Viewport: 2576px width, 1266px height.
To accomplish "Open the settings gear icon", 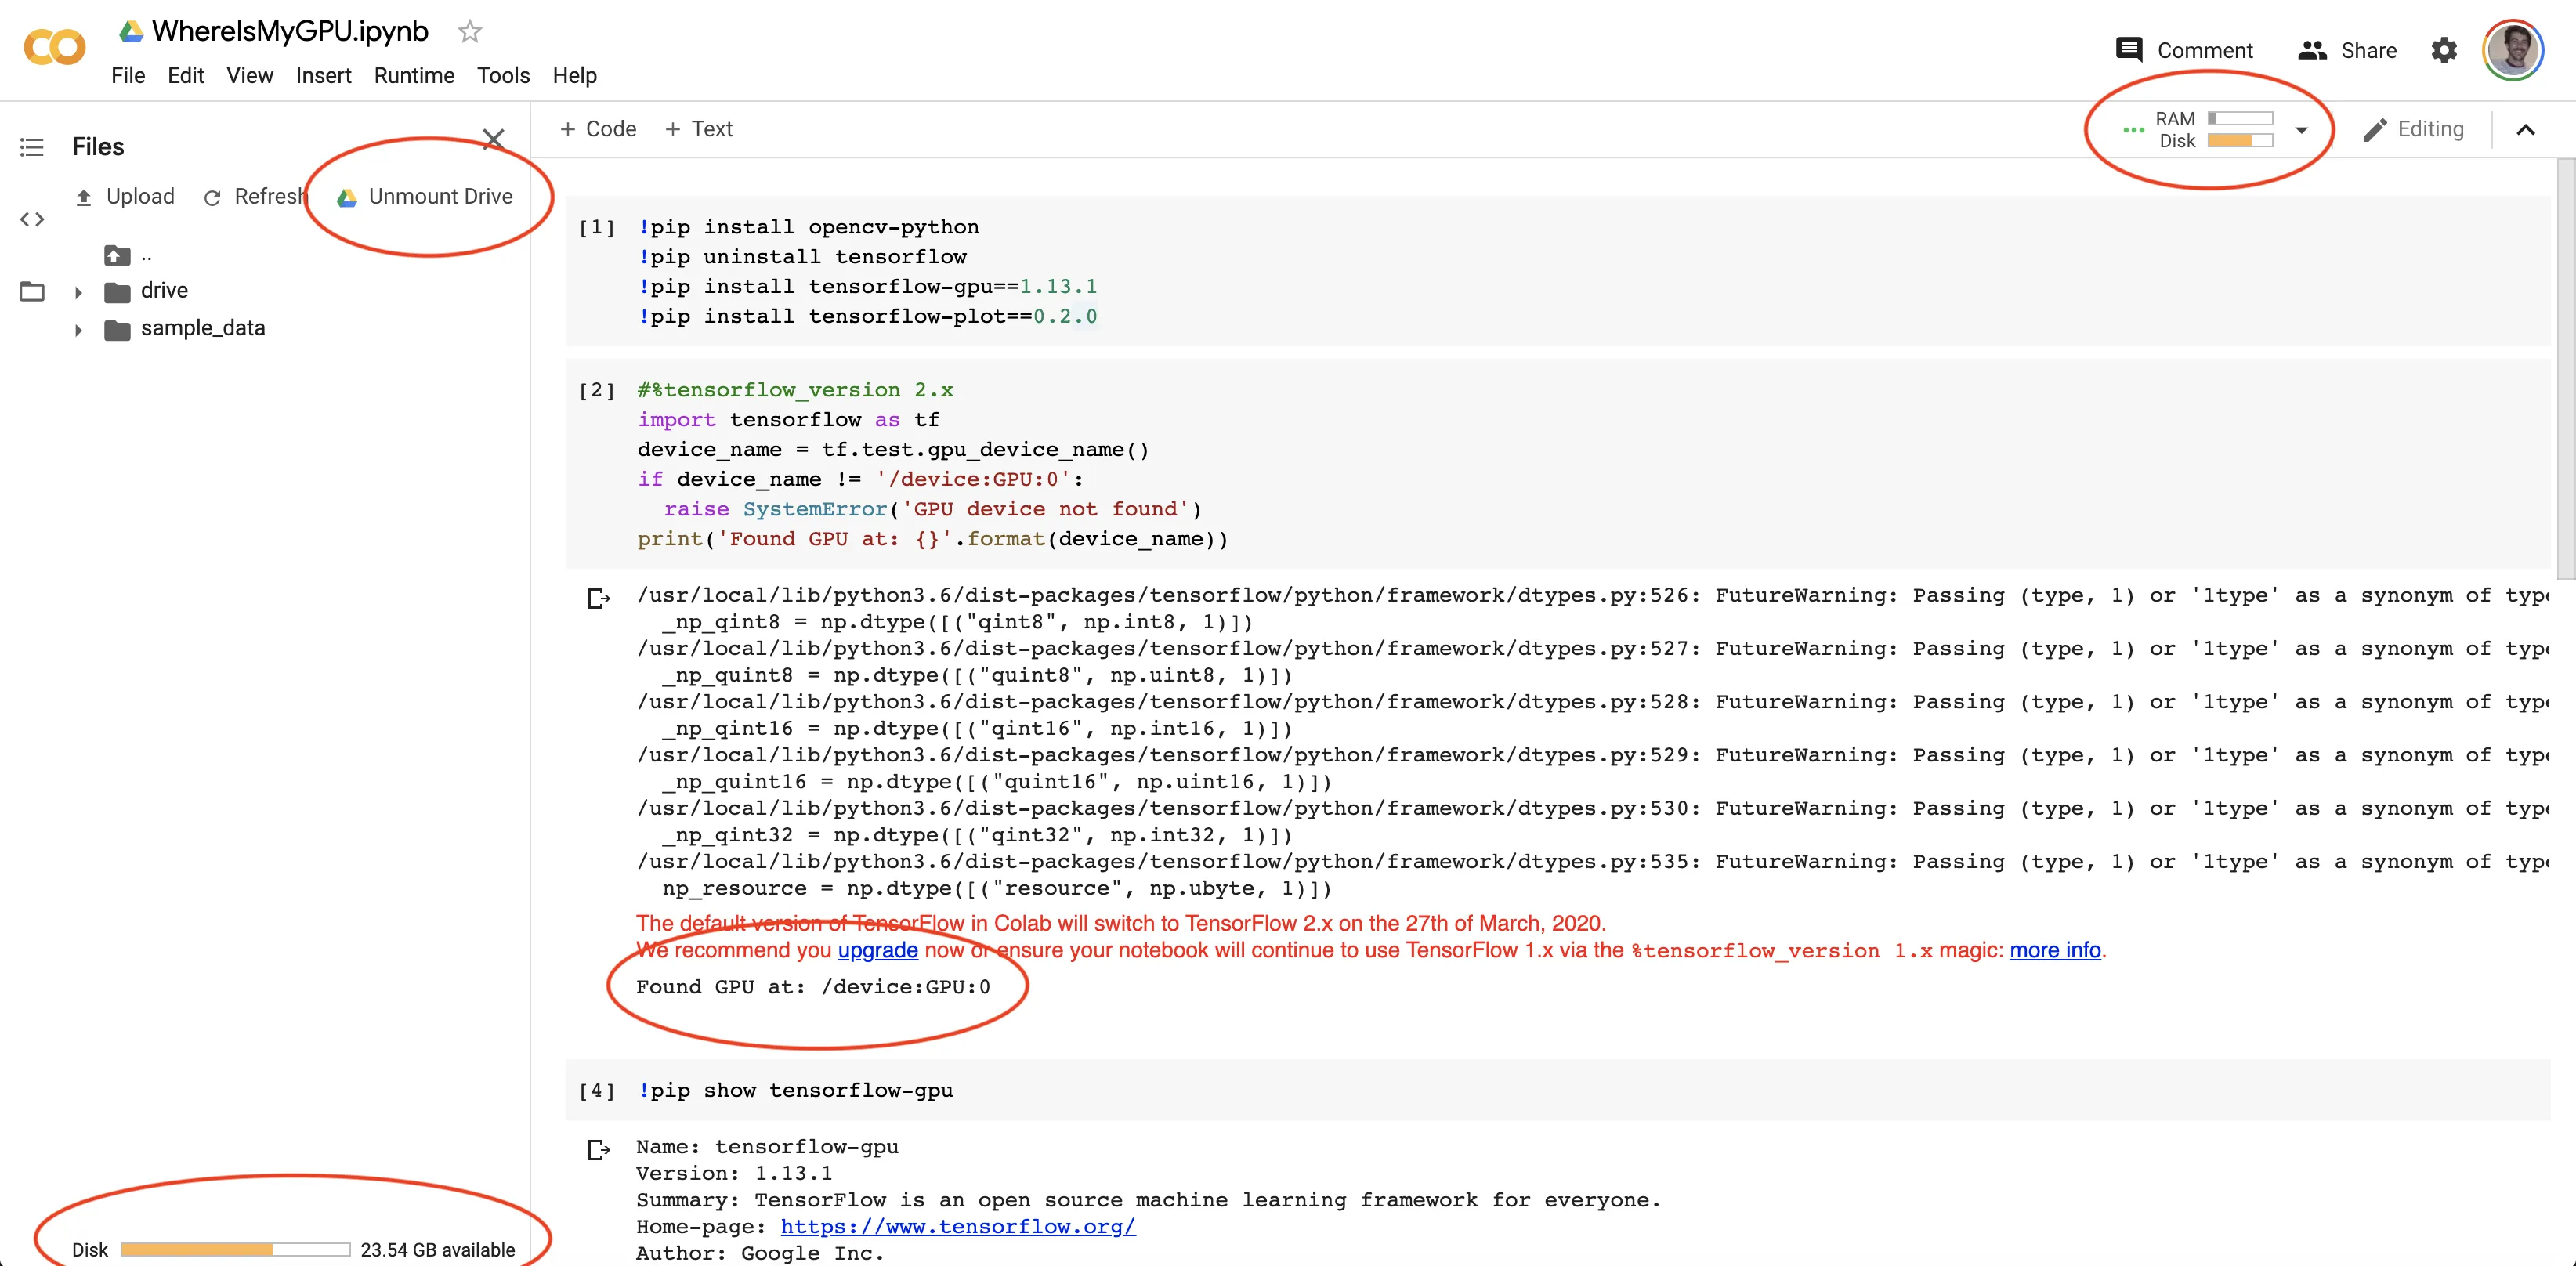I will [x=2443, y=50].
